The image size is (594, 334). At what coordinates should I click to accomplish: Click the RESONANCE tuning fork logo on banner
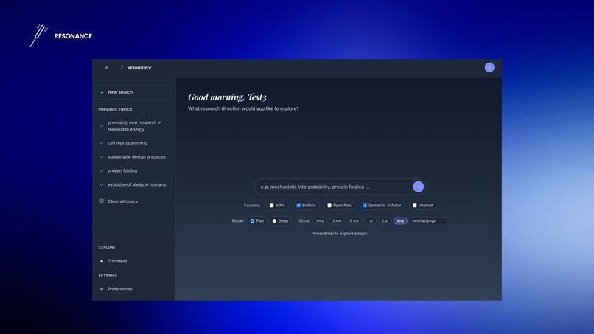pos(38,35)
